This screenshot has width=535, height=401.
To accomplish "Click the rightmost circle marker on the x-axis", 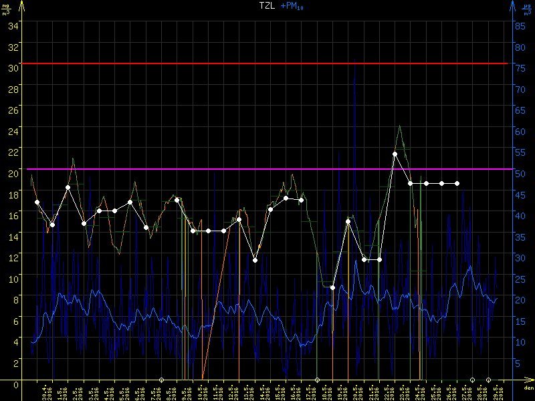I will tap(488, 380).
